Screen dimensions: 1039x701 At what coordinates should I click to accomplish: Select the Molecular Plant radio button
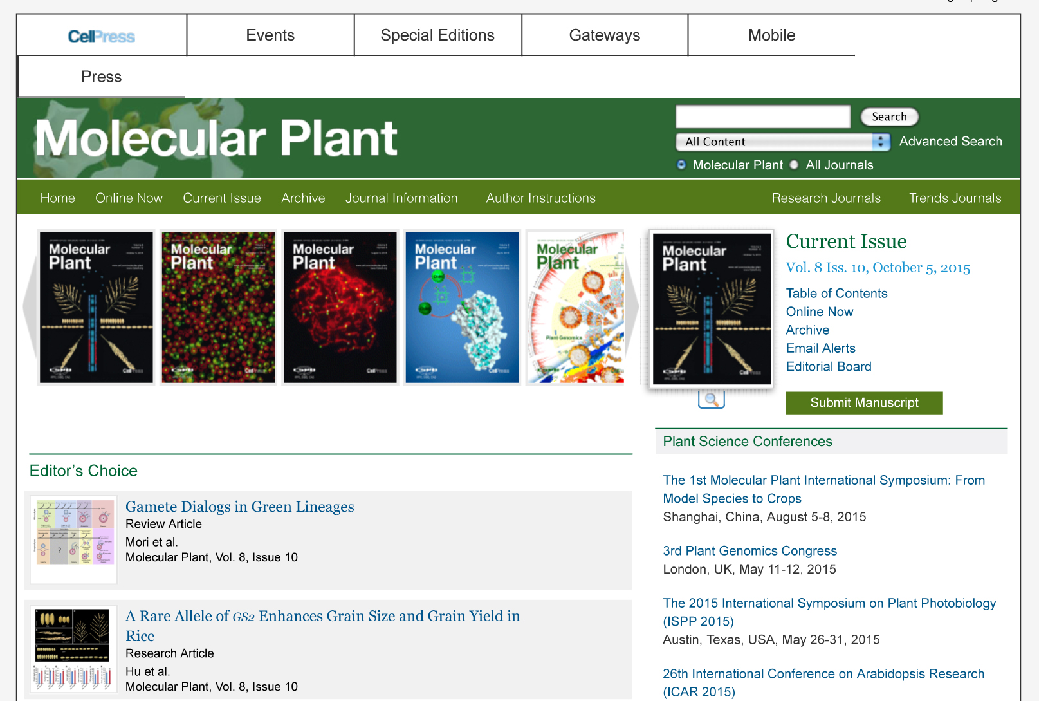pyautogui.click(x=681, y=165)
